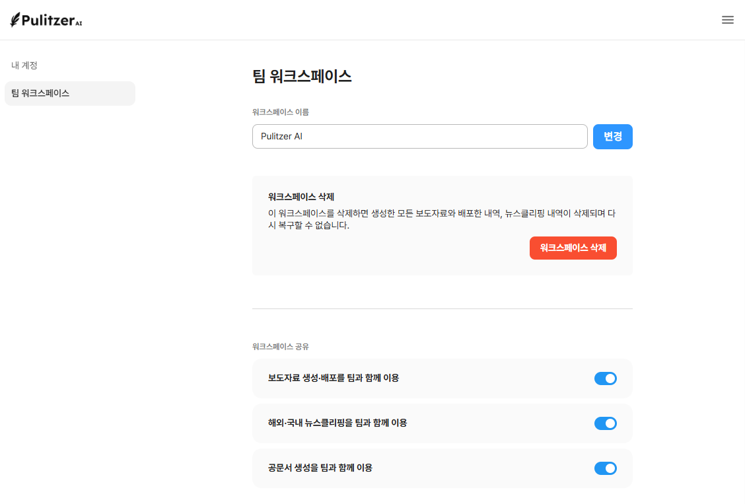The image size is (745, 504).
Task: Open the 내 계정 sidebar item
Action: [x=24, y=65]
